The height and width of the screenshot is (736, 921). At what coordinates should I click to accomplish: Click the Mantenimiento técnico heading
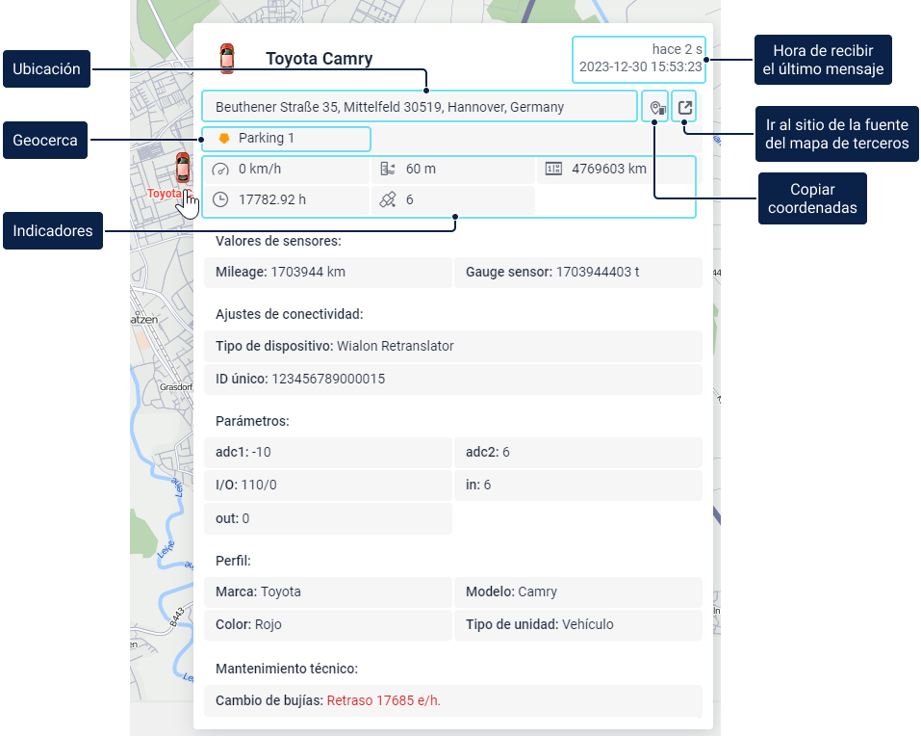pos(287,669)
